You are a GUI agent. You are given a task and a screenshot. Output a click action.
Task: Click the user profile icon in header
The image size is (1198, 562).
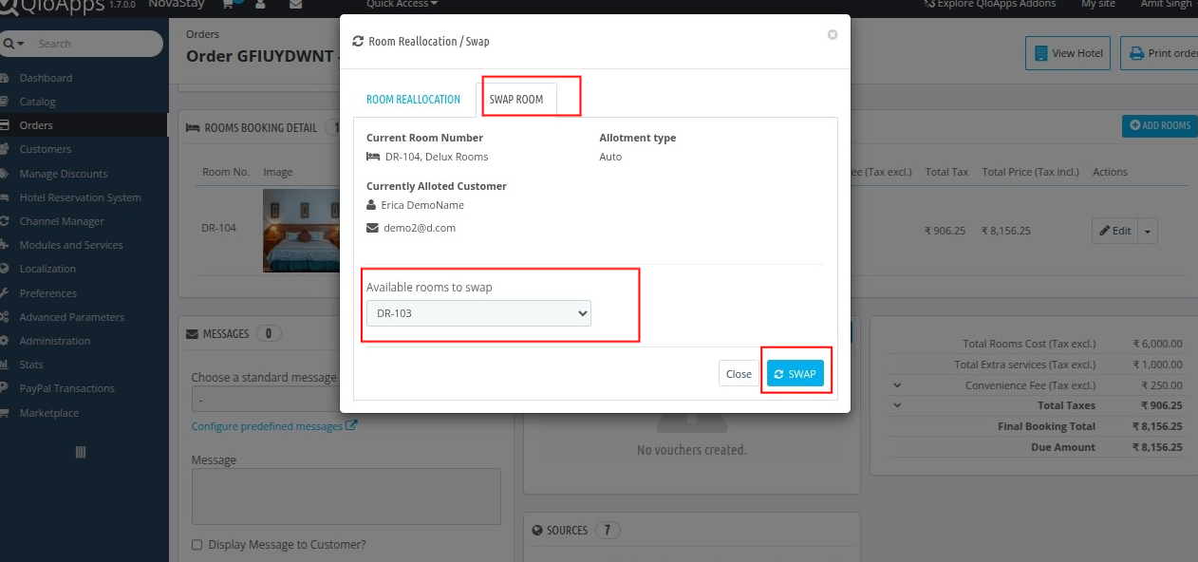(261, 5)
